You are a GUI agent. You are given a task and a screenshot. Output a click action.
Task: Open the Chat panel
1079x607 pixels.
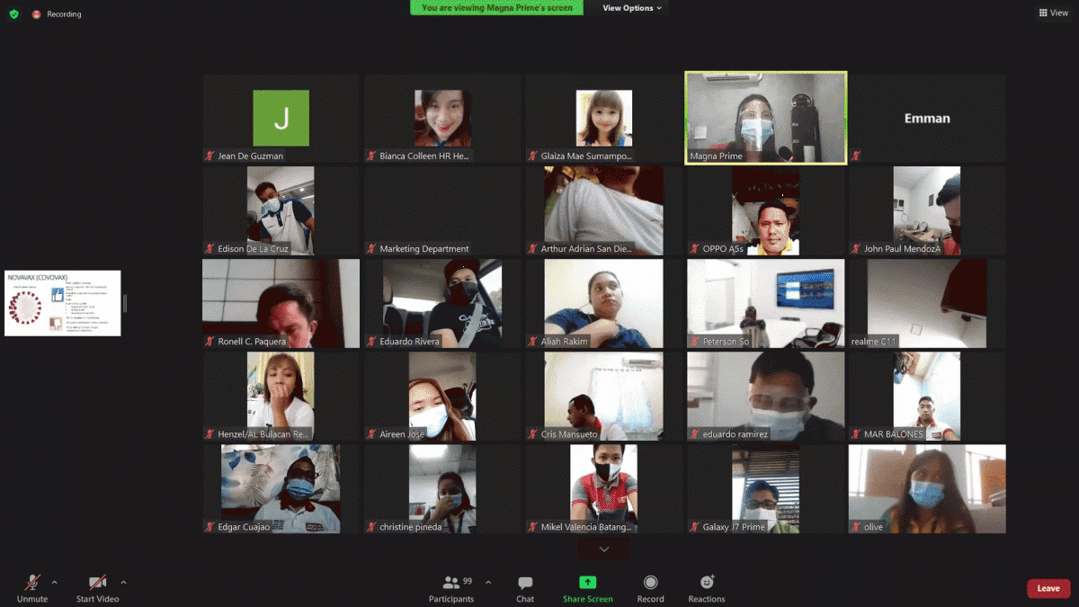click(525, 588)
